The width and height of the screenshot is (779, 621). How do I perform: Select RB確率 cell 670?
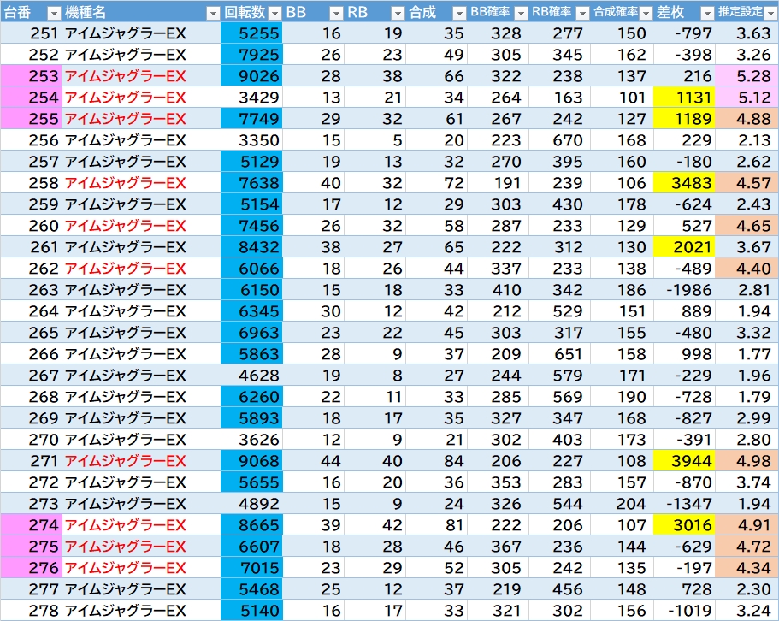pos(559,140)
